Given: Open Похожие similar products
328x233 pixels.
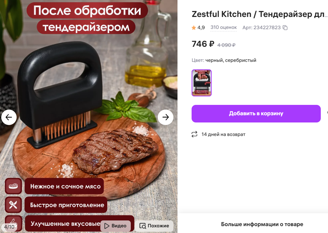Looking at the screenshot, I should click(x=154, y=226).
